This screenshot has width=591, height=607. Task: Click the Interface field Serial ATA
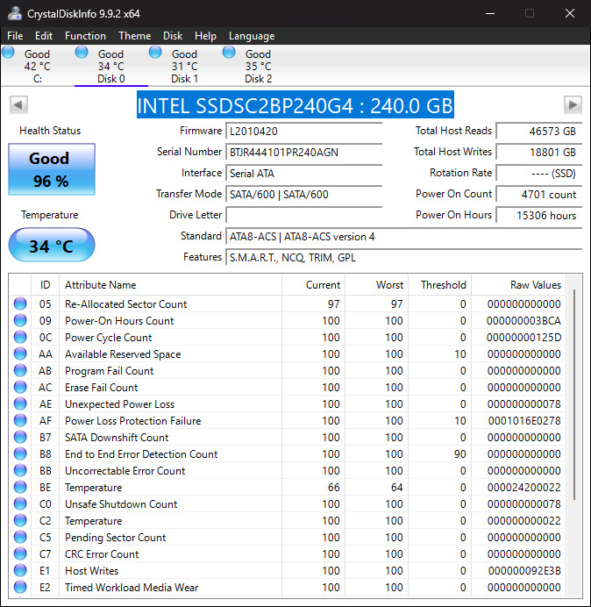tap(303, 173)
